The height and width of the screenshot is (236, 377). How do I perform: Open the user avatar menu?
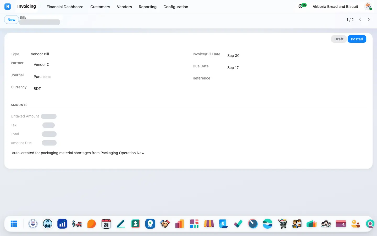click(x=368, y=7)
